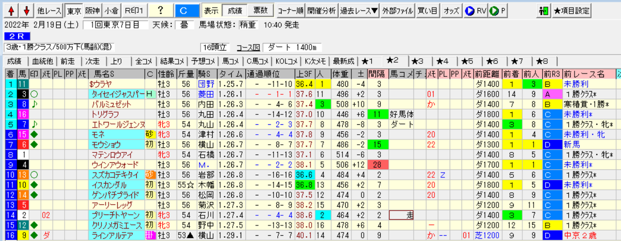Open the 他レース button
This screenshot has width=621, height=241.
click(50, 10)
